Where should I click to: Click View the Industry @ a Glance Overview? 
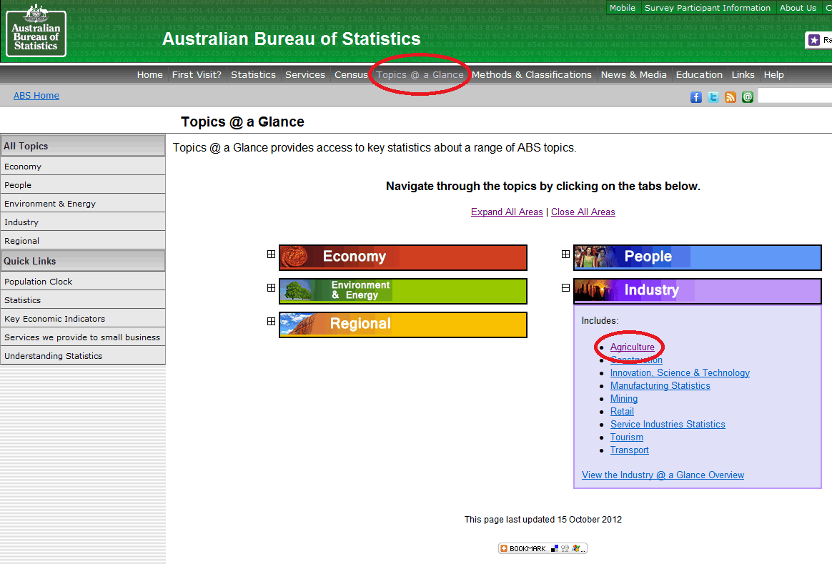point(663,475)
